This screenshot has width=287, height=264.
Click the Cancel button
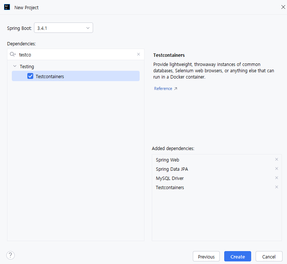[269, 256]
